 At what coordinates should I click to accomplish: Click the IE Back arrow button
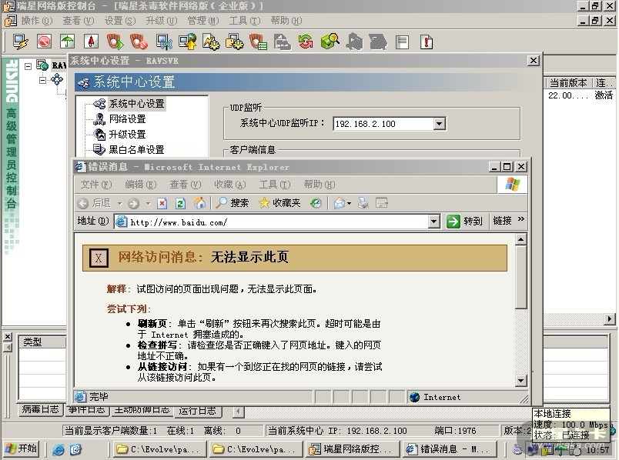pyautogui.click(x=95, y=203)
